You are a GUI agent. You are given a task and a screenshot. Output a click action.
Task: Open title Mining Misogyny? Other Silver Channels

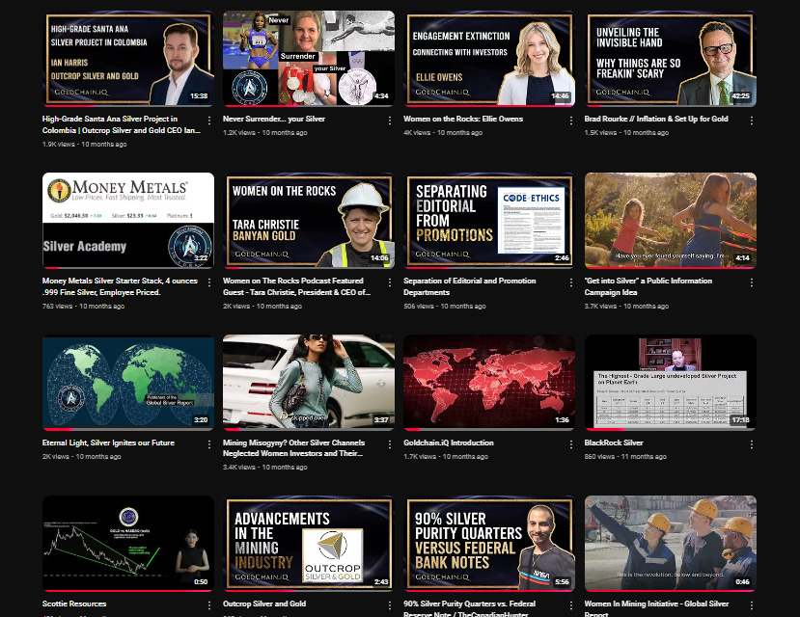tap(294, 448)
